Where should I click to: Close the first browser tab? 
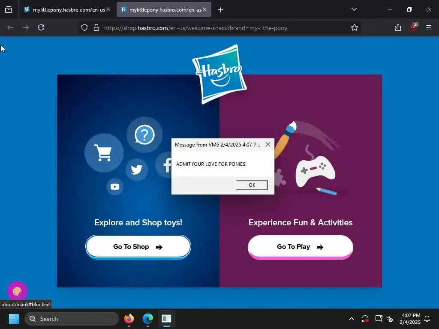click(x=108, y=9)
